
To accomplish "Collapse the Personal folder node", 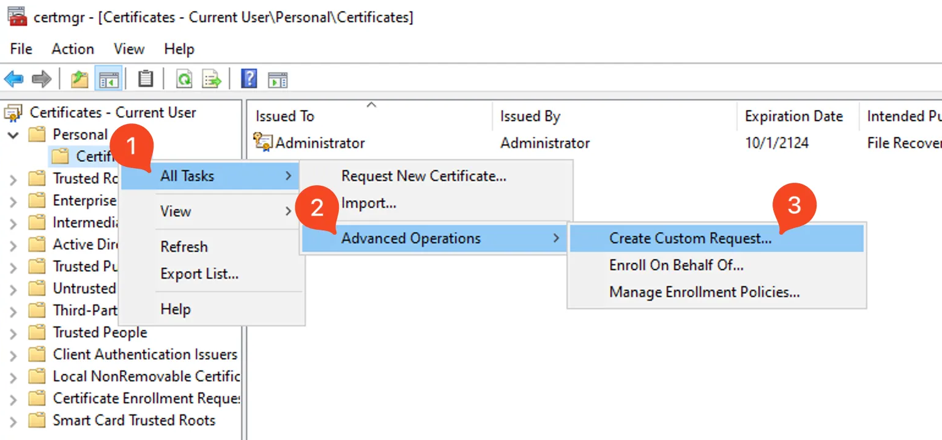I will tap(12, 134).
